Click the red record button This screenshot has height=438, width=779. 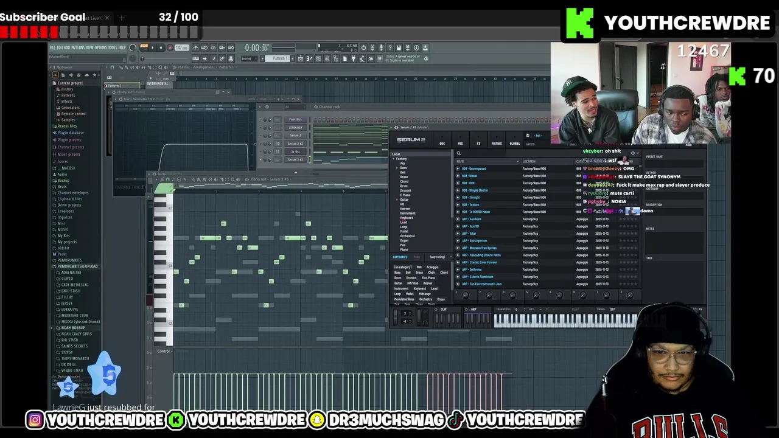tap(170, 47)
